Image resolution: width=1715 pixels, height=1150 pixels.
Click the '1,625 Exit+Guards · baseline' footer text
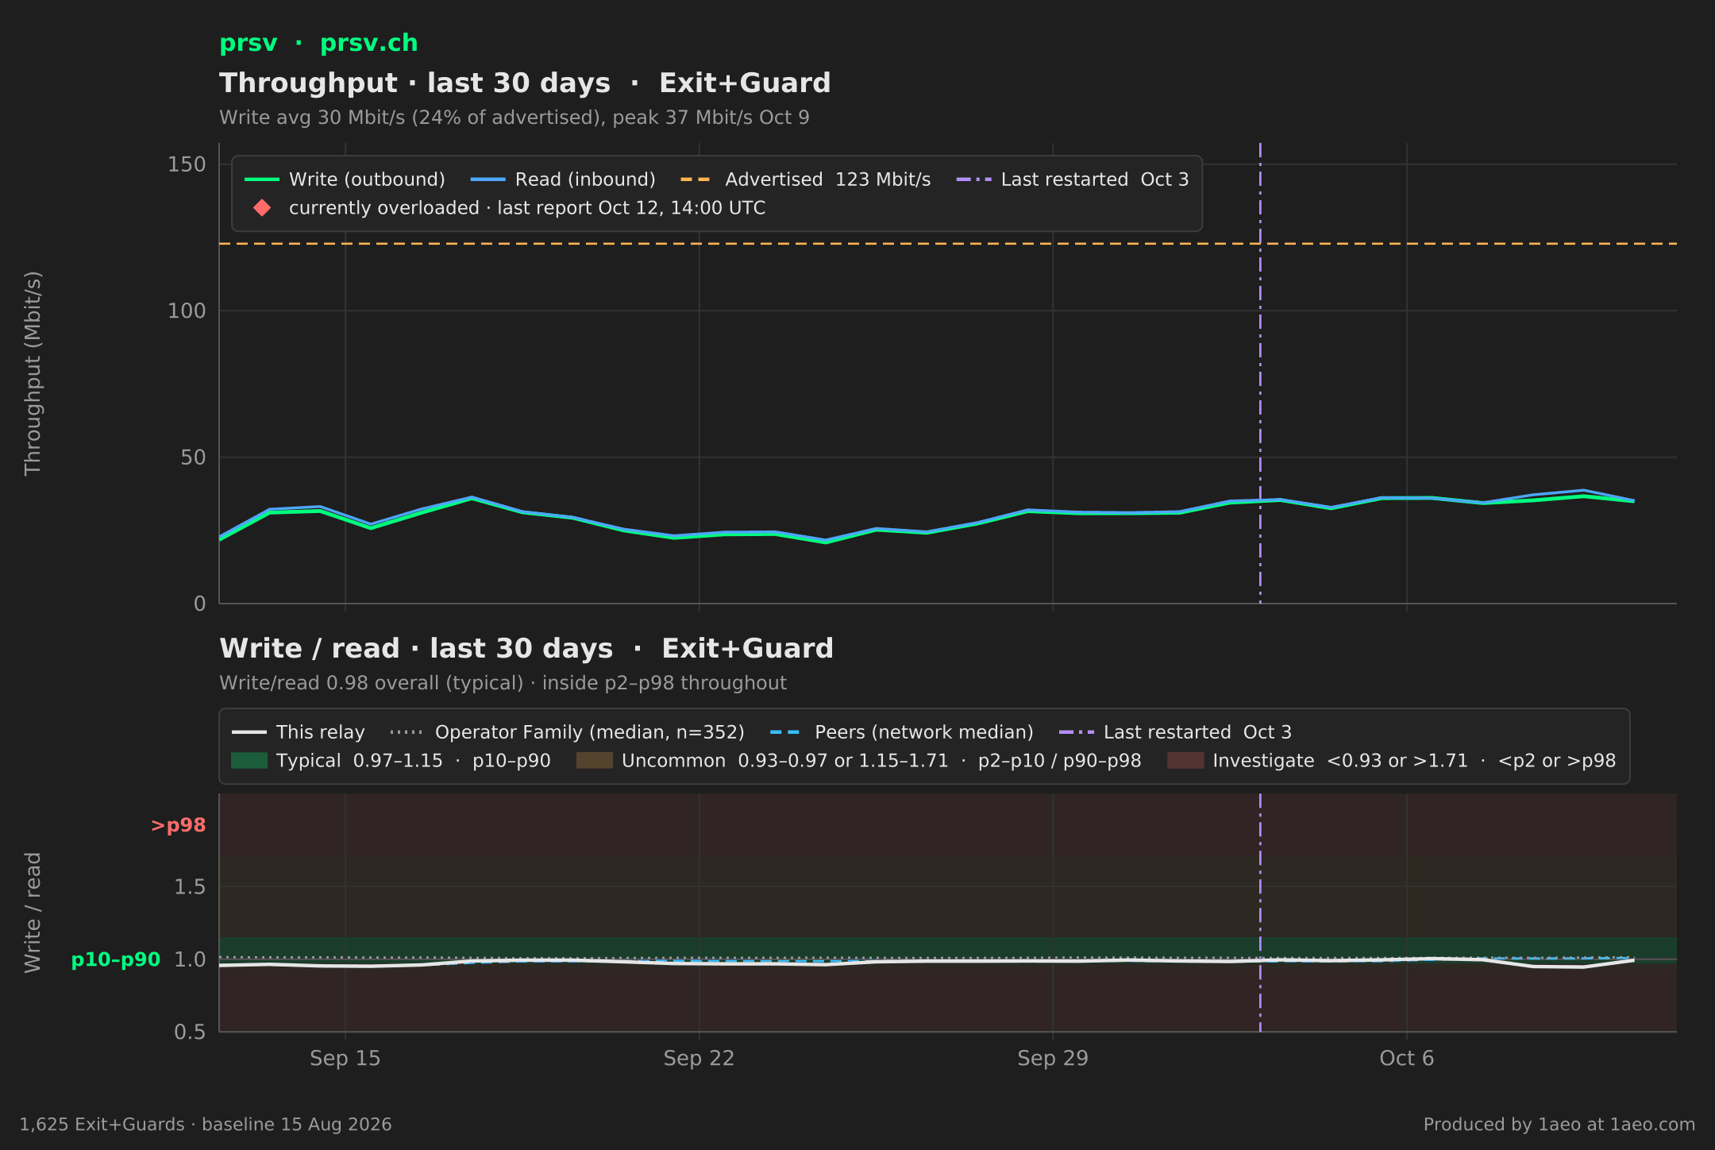[206, 1125]
